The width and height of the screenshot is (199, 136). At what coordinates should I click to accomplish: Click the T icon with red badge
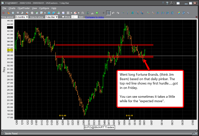tap(54, 13)
